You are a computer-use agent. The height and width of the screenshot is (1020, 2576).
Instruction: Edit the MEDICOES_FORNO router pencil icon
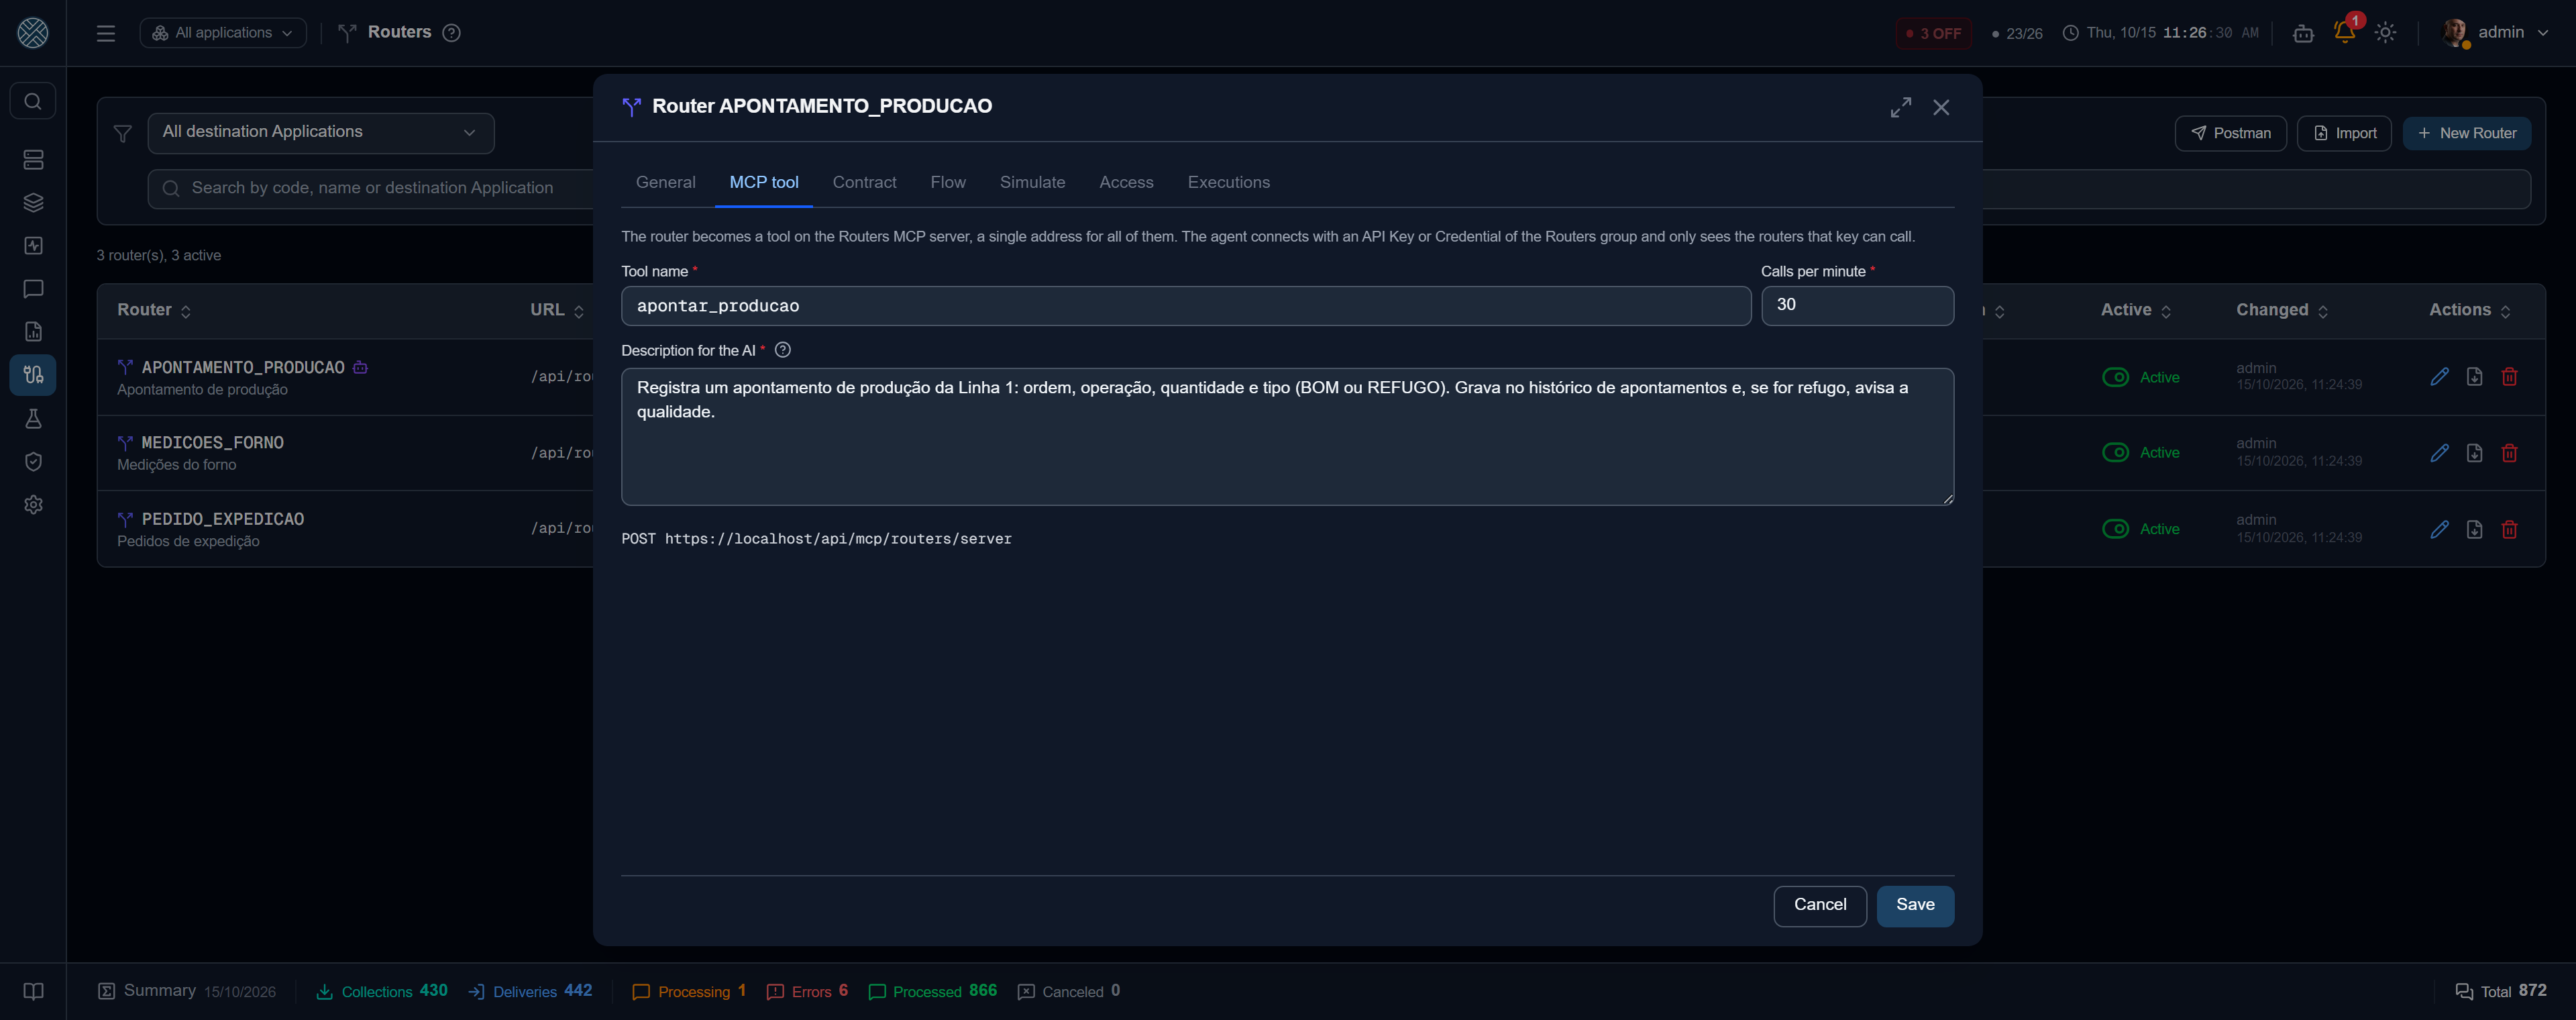[x=2440, y=453]
